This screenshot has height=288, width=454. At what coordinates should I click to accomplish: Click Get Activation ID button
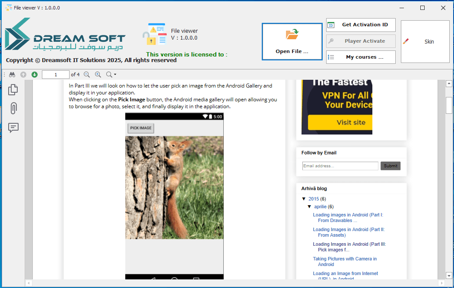[360, 25]
